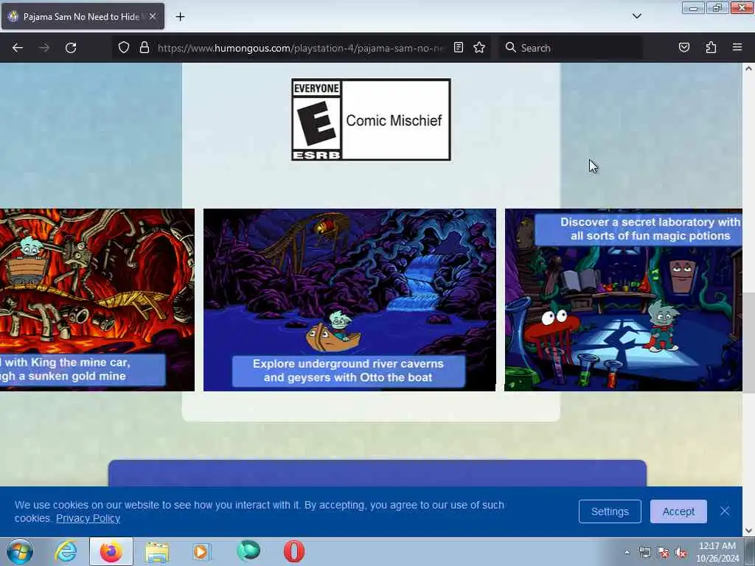The width and height of the screenshot is (755, 566).
Task: Toggle reader view icon in address bar
Action: tap(459, 48)
